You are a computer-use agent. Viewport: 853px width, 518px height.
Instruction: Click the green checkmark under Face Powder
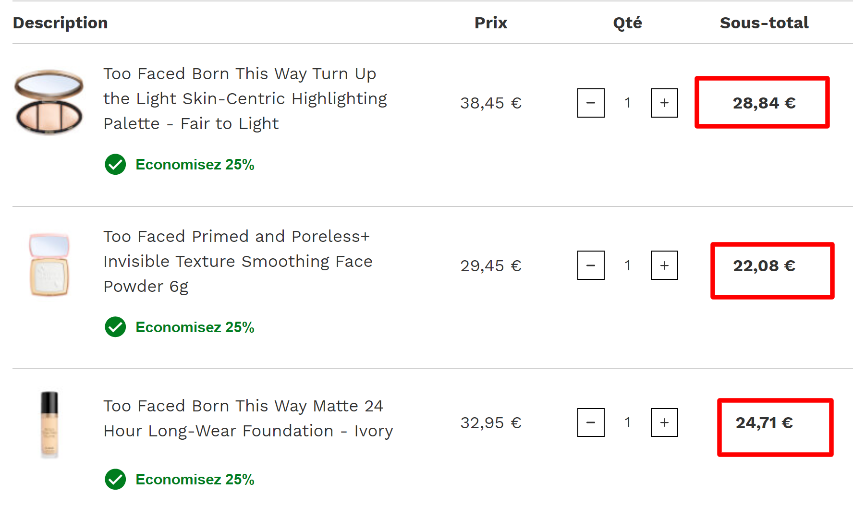coord(115,327)
